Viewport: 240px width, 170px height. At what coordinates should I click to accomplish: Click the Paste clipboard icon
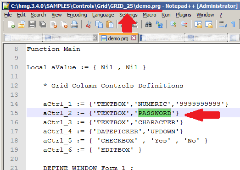(x=110, y=24)
